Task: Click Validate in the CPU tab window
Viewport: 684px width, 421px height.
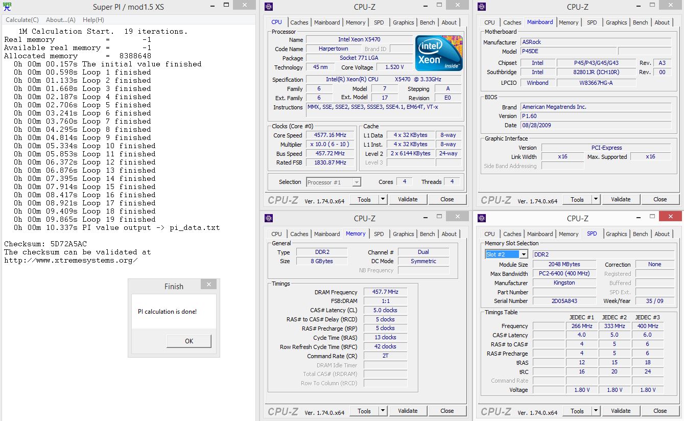Action: 408,199
